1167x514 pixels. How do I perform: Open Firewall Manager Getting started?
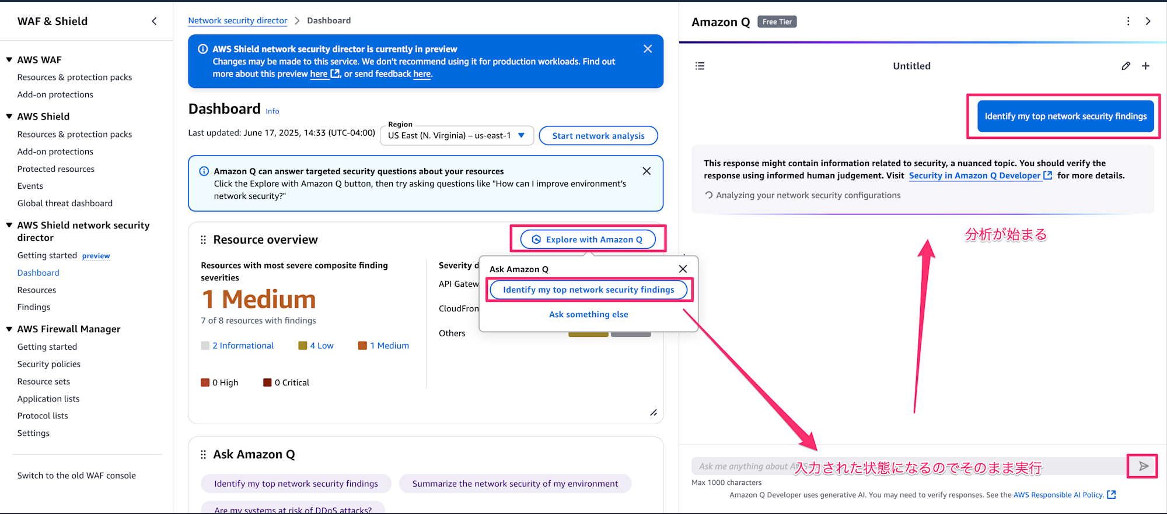point(47,347)
